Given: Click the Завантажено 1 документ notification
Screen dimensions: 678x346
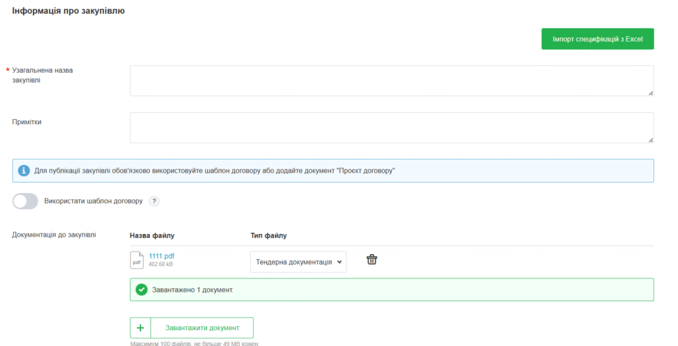Looking at the screenshot, I should click(x=391, y=290).
